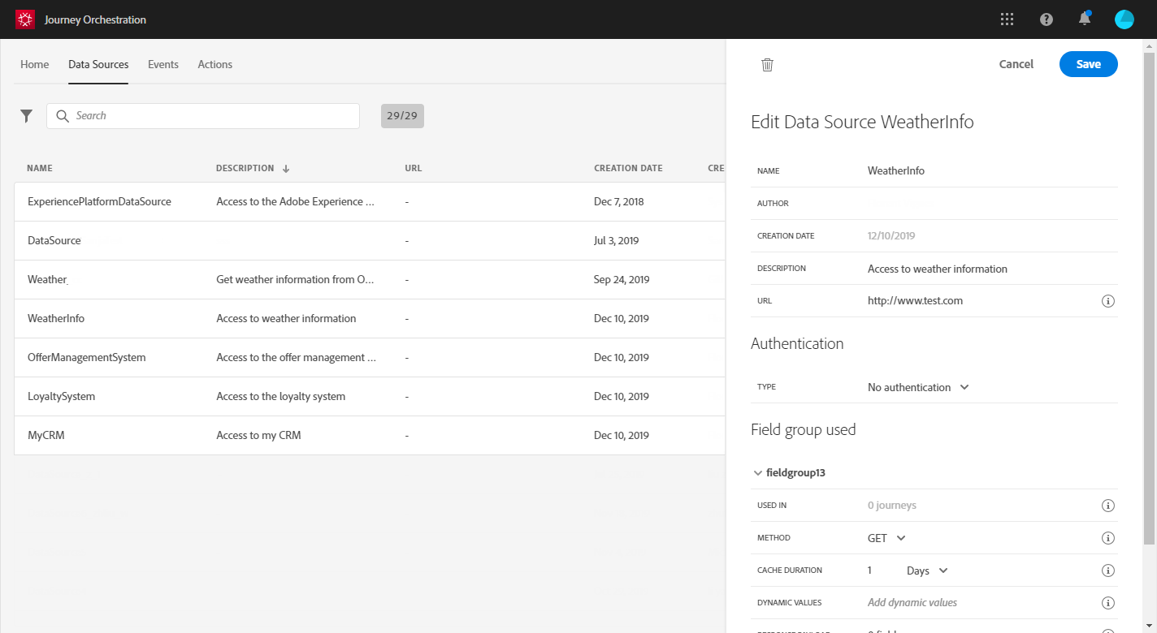Switch to the Events tab
The width and height of the screenshot is (1157, 633).
(163, 64)
